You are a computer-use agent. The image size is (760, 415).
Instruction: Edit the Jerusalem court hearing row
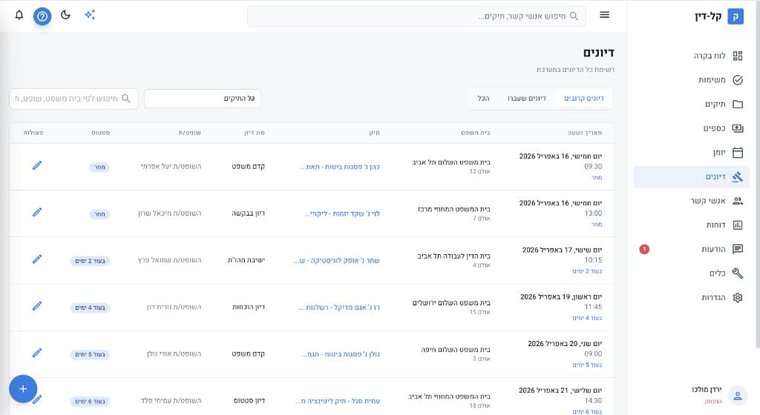37,306
